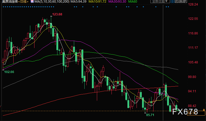The width and height of the screenshot is (206, 121).
Task: Click the 122.55 axis price
Action: coord(193,19)
